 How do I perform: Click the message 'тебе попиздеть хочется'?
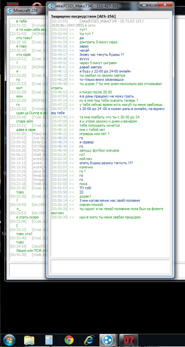pos(99,125)
